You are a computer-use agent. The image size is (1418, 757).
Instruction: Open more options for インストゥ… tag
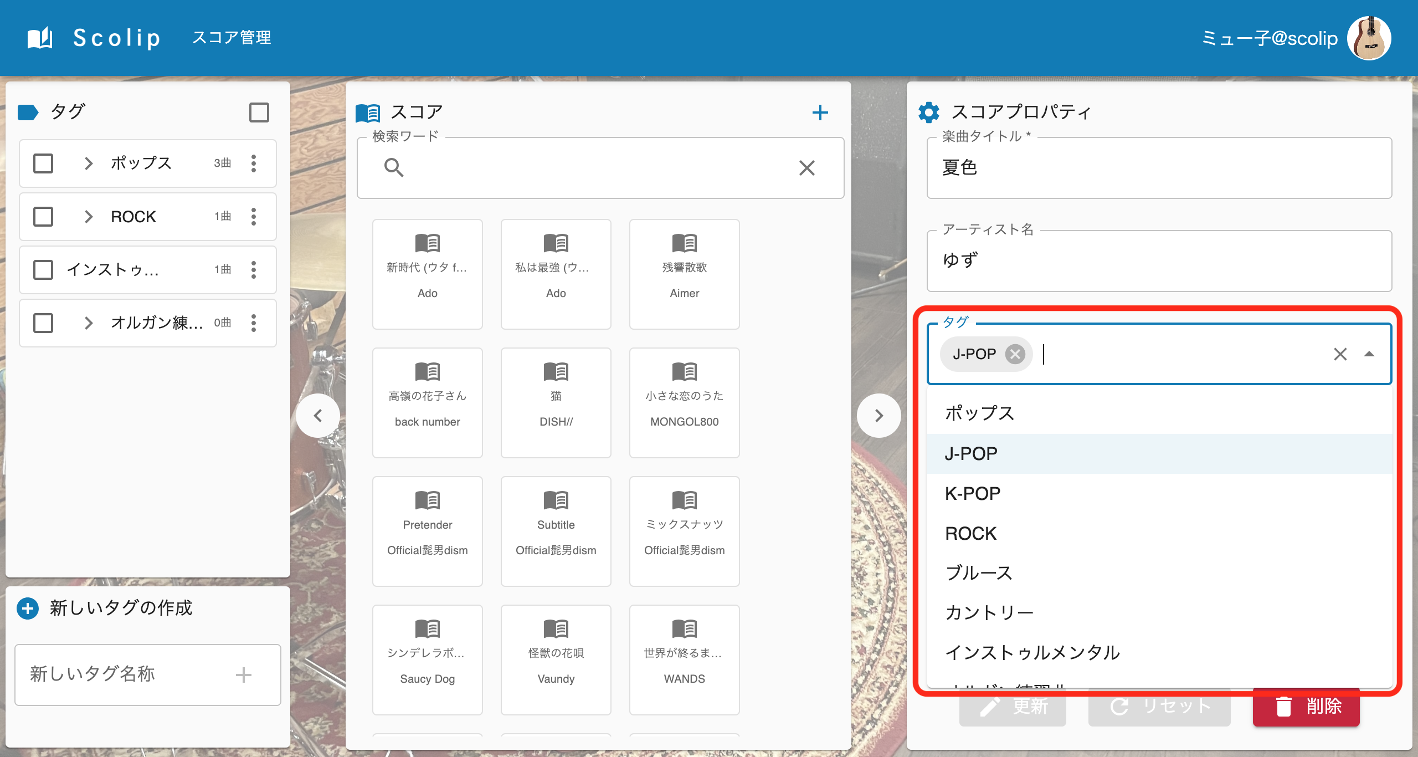click(x=254, y=269)
